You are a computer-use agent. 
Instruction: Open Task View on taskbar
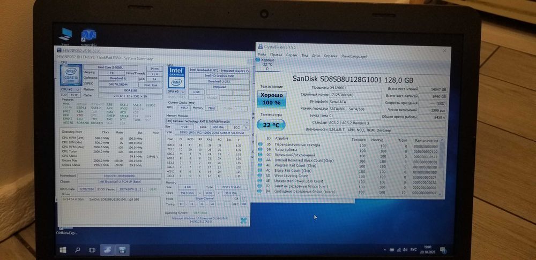tap(92, 250)
